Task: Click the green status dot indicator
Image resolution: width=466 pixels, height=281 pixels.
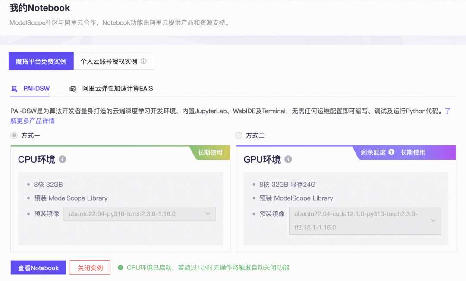Action: [x=120, y=268]
